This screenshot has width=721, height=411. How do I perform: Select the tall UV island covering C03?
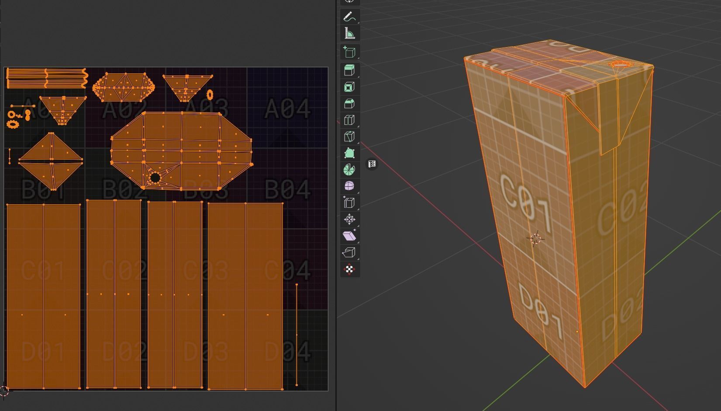pos(175,295)
